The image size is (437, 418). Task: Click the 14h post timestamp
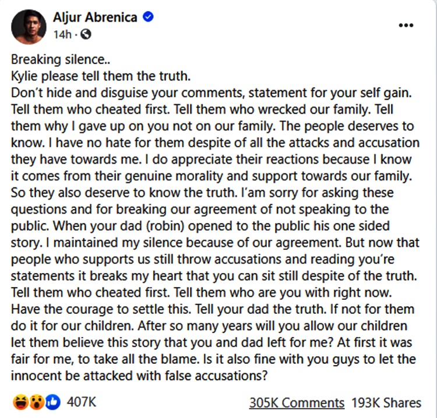point(62,34)
